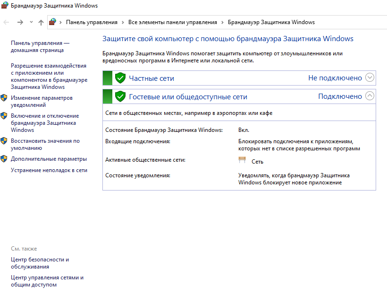This screenshot has width=387, height=295.
Task: Expand chevron after 'Все элементы панели управления'
Action: click(222, 23)
